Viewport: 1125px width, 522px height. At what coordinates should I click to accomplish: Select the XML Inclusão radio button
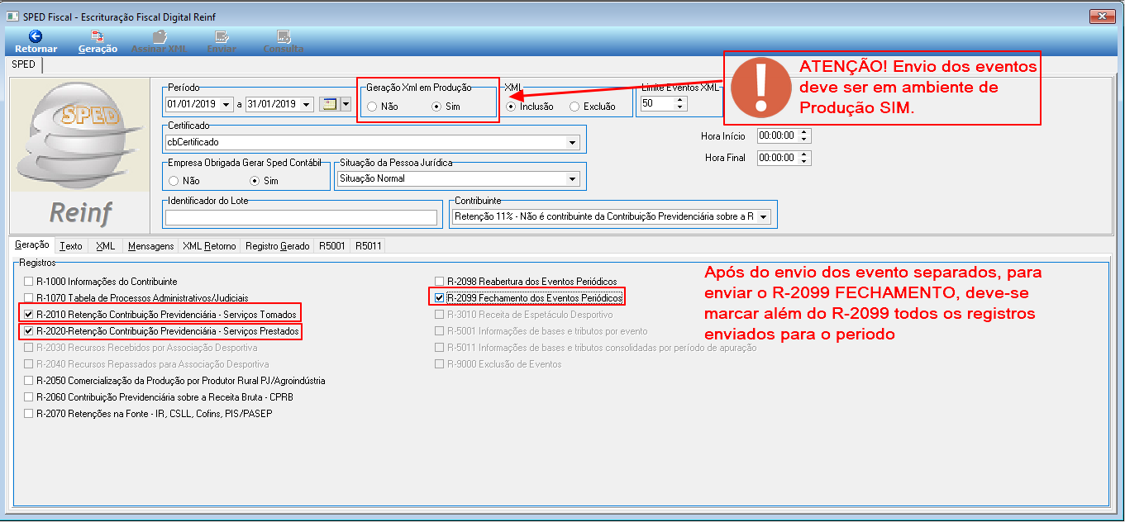click(x=512, y=107)
